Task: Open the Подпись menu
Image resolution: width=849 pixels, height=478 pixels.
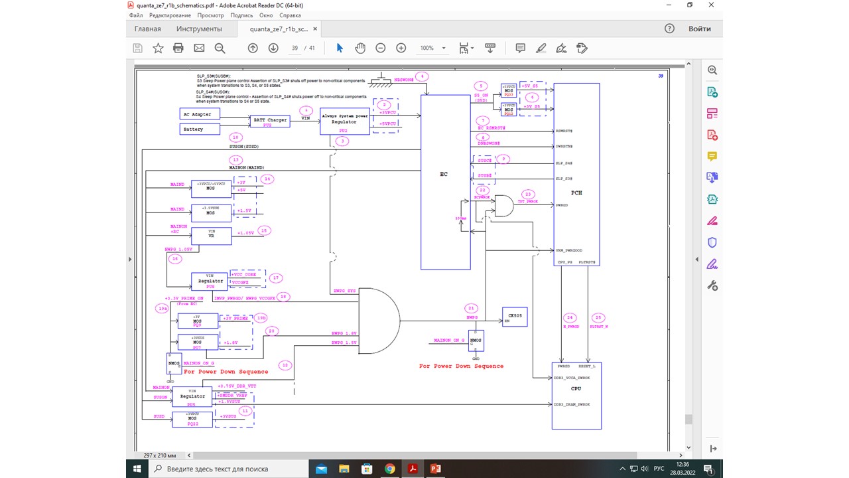Action: pyautogui.click(x=241, y=15)
